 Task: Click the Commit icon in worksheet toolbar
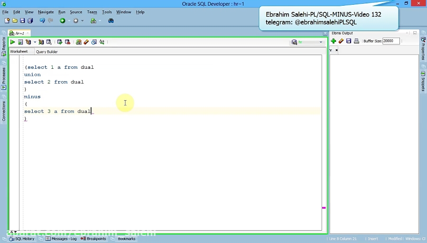coord(59,42)
